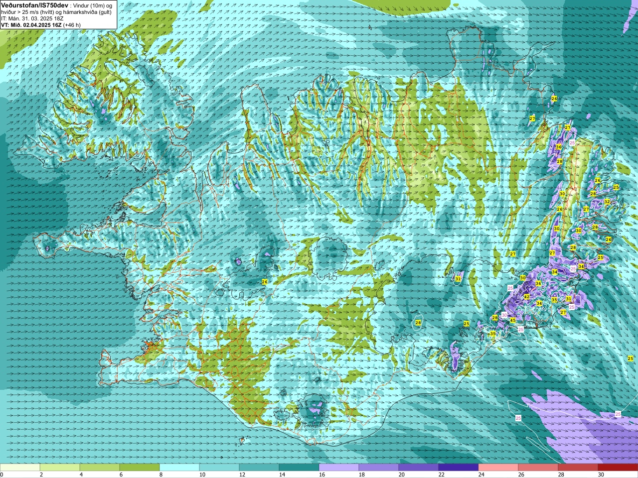Viewport: 638px width, 478px height.
Task: Click the 2–4 light green legend swatch
Action: (x=60, y=468)
